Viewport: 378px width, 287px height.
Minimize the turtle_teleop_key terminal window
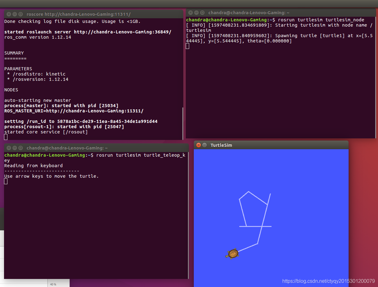tap(15, 148)
